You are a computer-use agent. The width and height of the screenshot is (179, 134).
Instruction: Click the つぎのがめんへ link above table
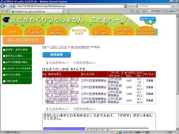click(x=84, y=63)
